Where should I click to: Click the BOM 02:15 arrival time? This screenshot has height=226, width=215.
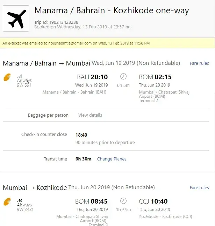pos(155,77)
